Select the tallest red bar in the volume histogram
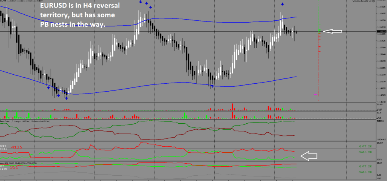This screenshot has width=387, height=181. 232,106
